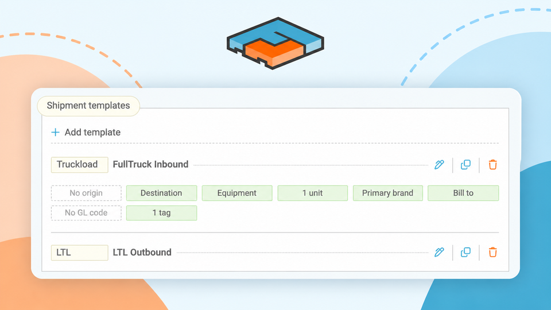The width and height of the screenshot is (551, 310).
Task: Click the blue and orange logo
Action: 275,43
